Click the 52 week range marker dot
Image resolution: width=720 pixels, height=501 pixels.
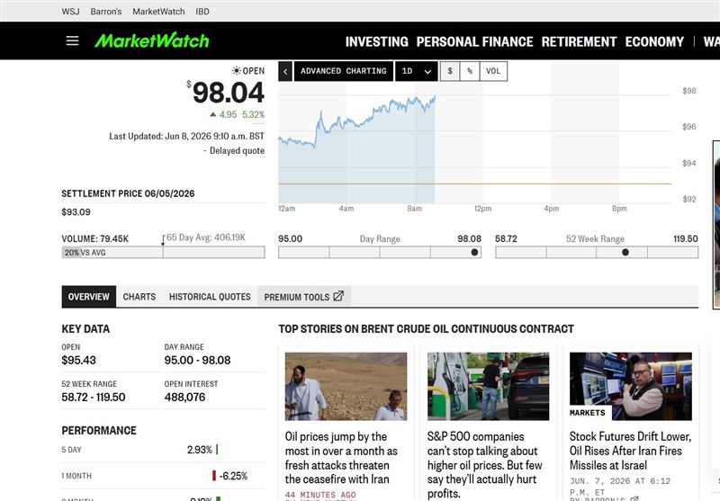point(625,253)
